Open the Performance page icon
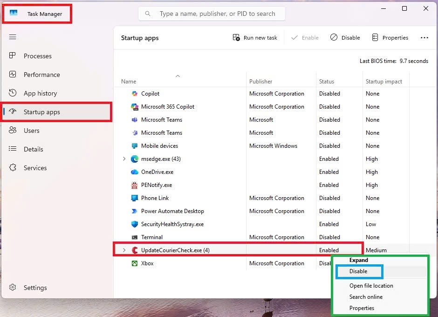The width and height of the screenshot is (438, 317). pos(13,75)
